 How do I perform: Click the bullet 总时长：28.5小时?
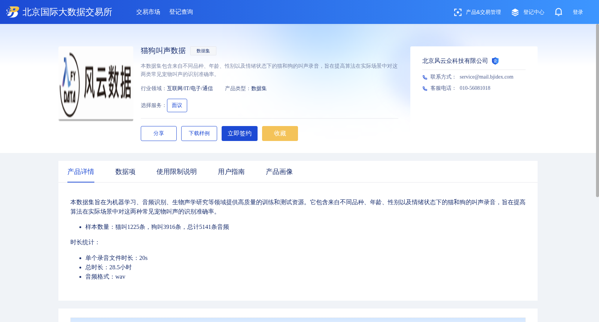(109, 267)
